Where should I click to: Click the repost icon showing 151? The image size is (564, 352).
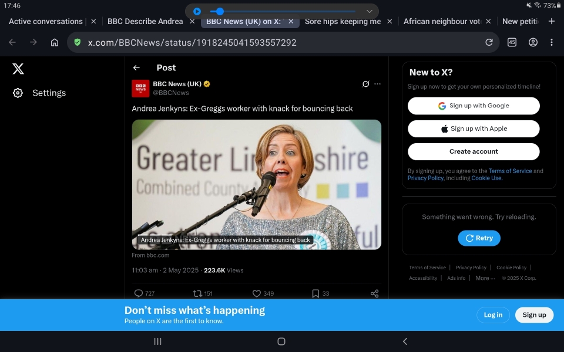197,293
